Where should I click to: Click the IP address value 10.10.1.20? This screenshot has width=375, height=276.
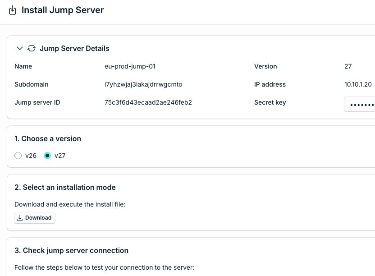tap(358, 84)
